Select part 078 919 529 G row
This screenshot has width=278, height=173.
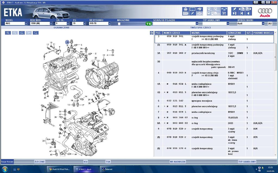click(x=214, y=151)
